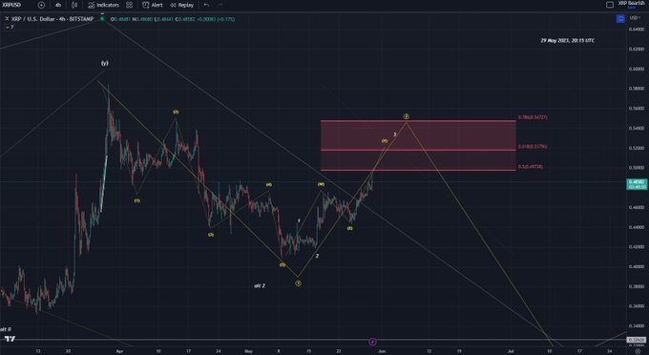Close the XRP / U.S. Dollar legend
Image resolution: width=649 pixels, height=355 pixels.
(x=7, y=19)
